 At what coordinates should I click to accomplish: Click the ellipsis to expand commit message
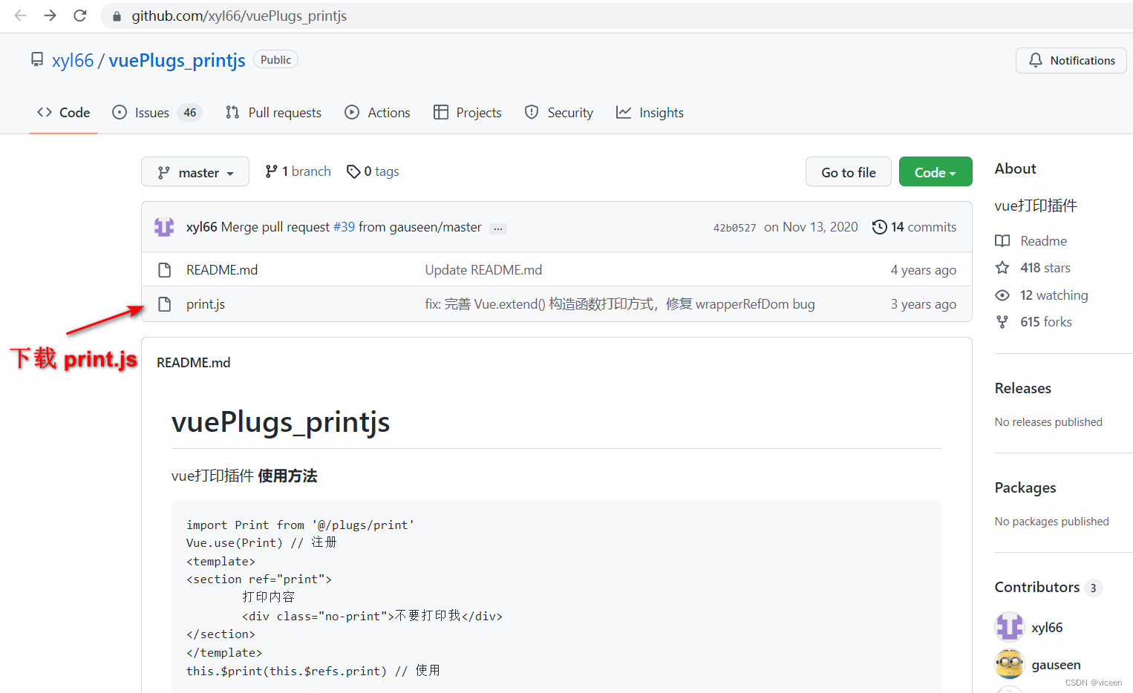(x=497, y=229)
